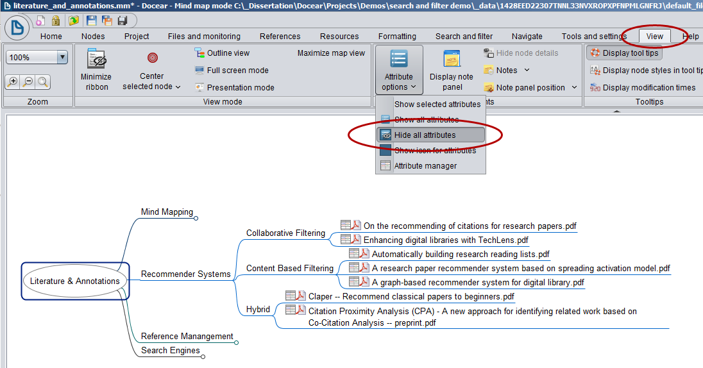Screen dimensions: 703x368
Task: Switch to the Home ribbon tab
Action: pos(51,37)
